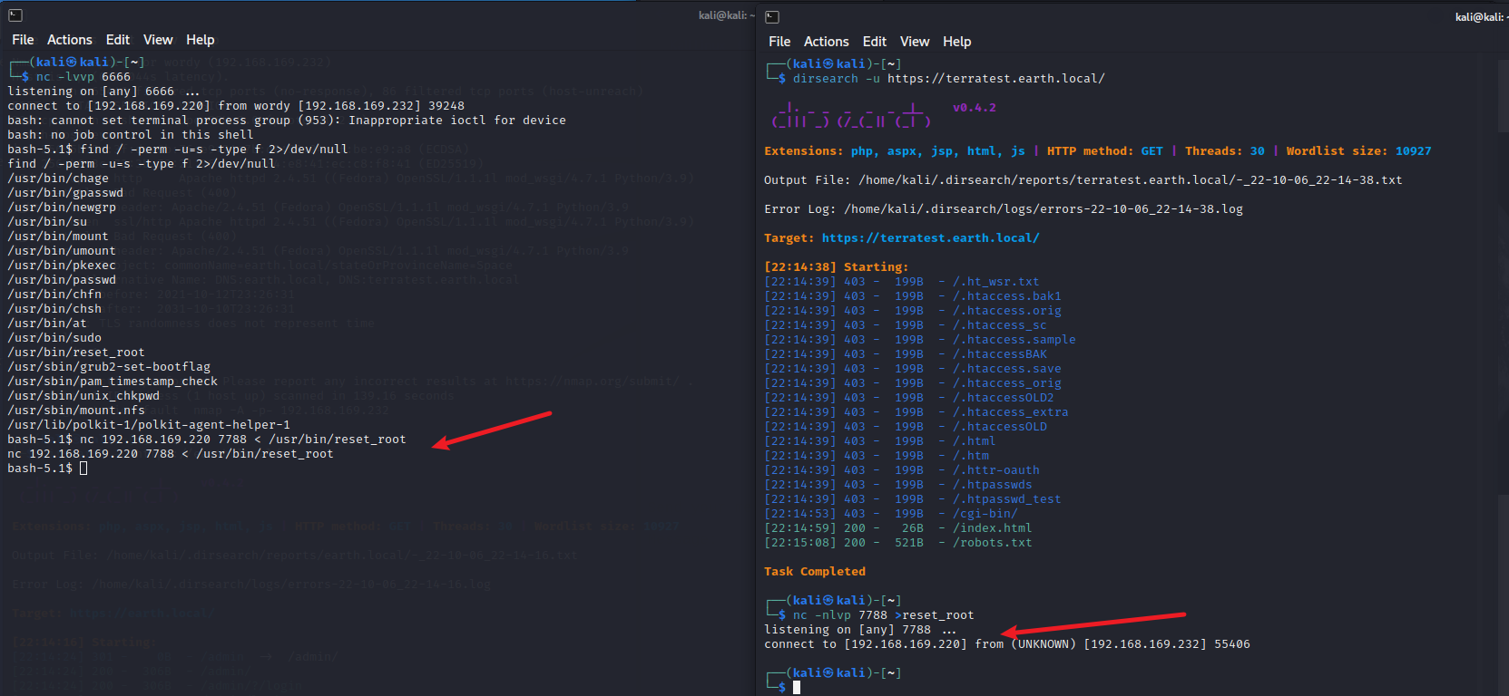This screenshot has width=1509, height=696.
Task: Click the /.htpasswd_test result row
Action: [913, 499]
